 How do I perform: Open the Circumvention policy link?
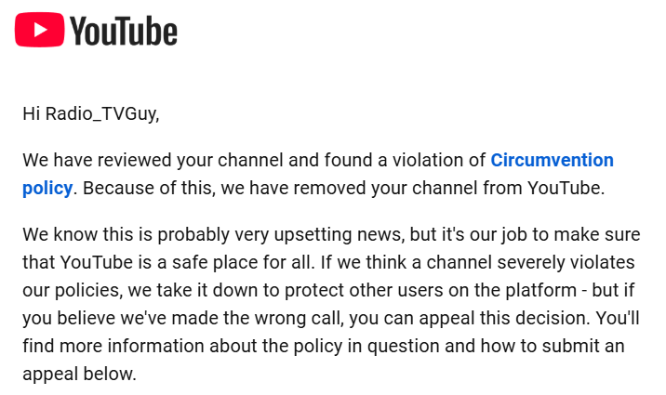[318, 174]
